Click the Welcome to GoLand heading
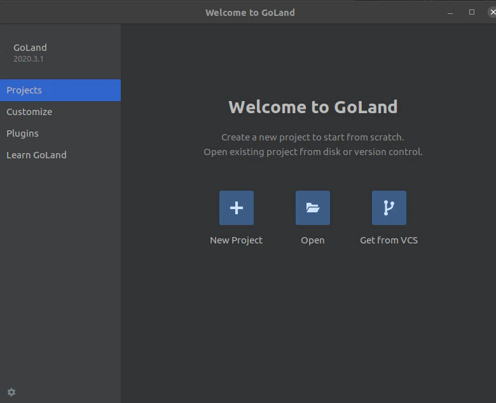This screenshot has height=403, width=496. 313,107
